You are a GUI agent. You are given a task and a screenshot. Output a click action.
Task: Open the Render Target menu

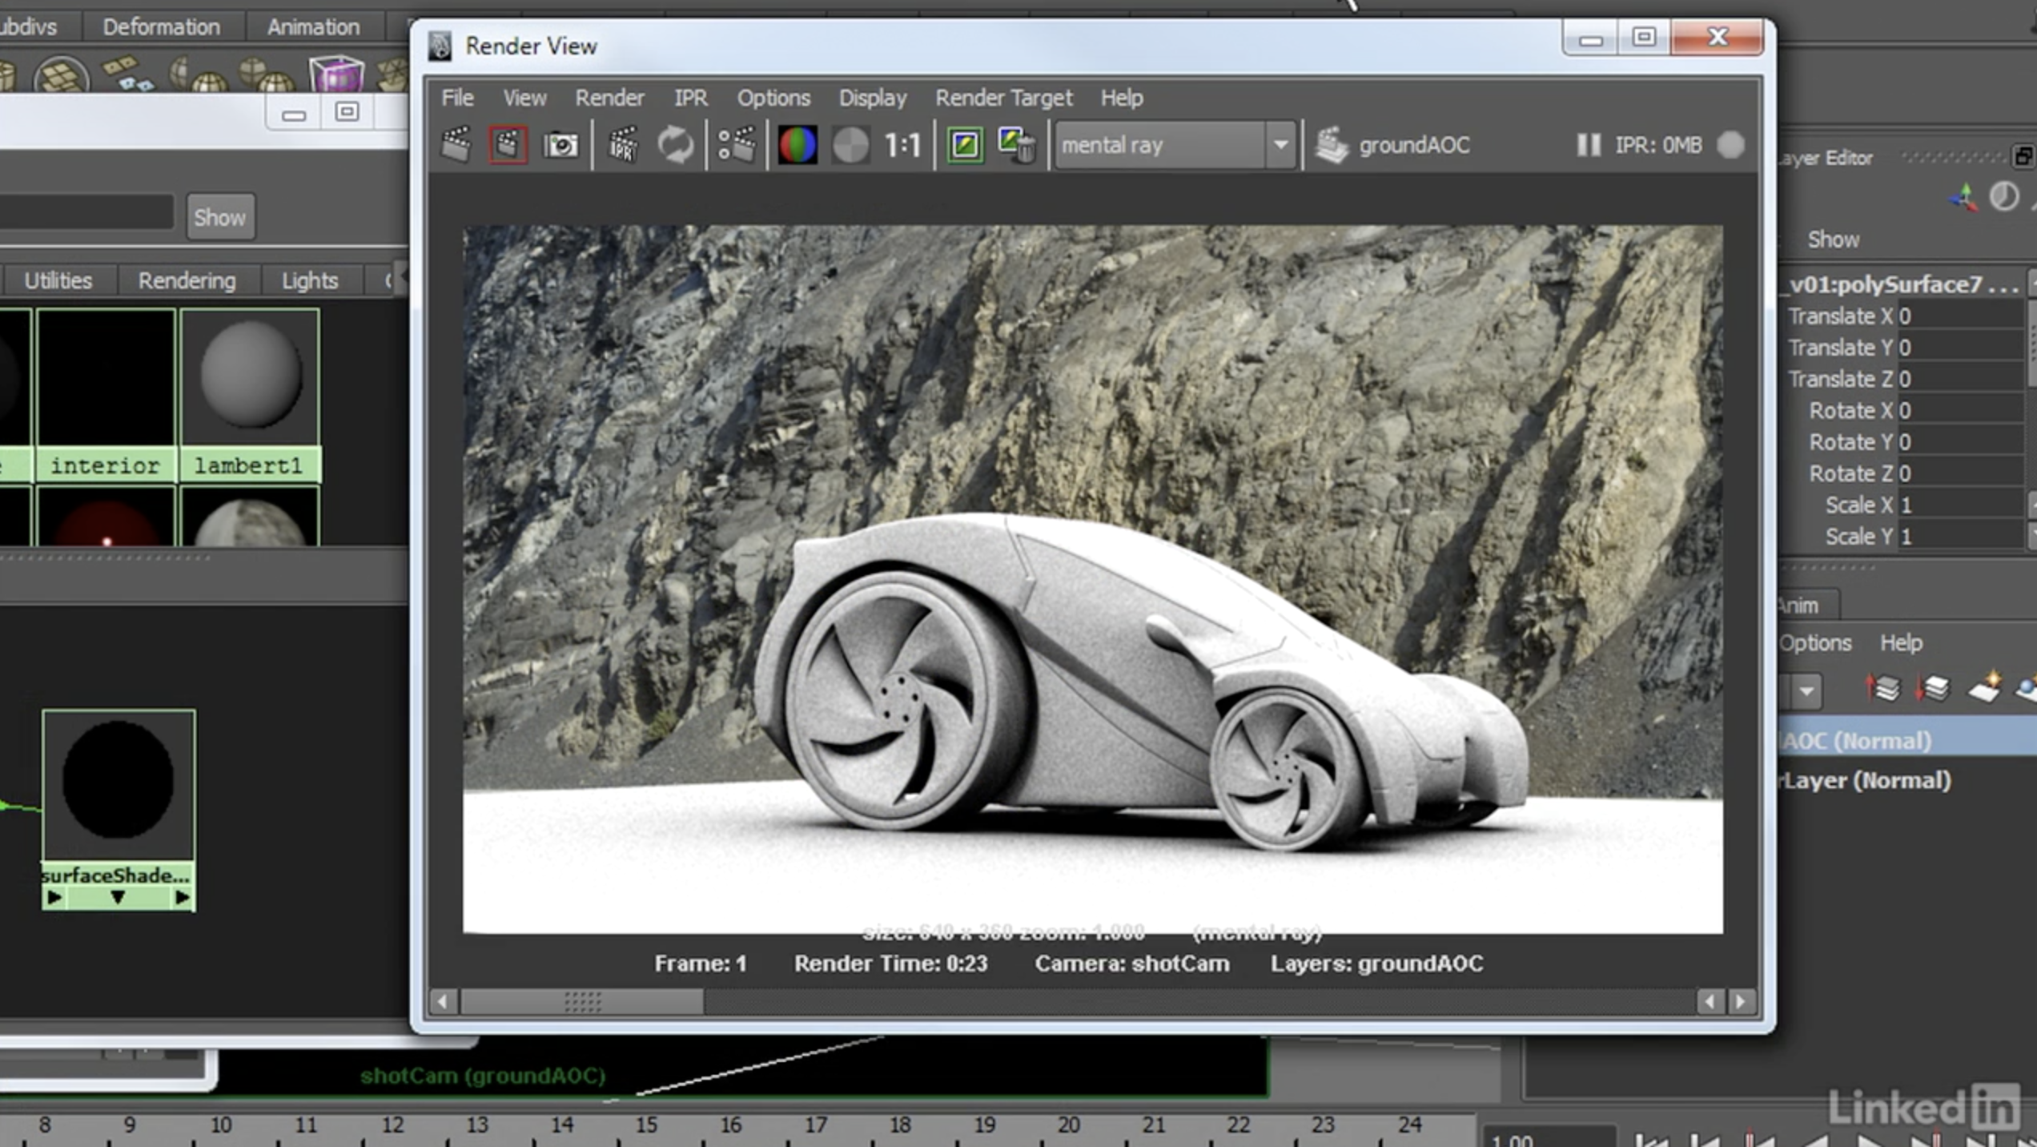click(1003, 98)
